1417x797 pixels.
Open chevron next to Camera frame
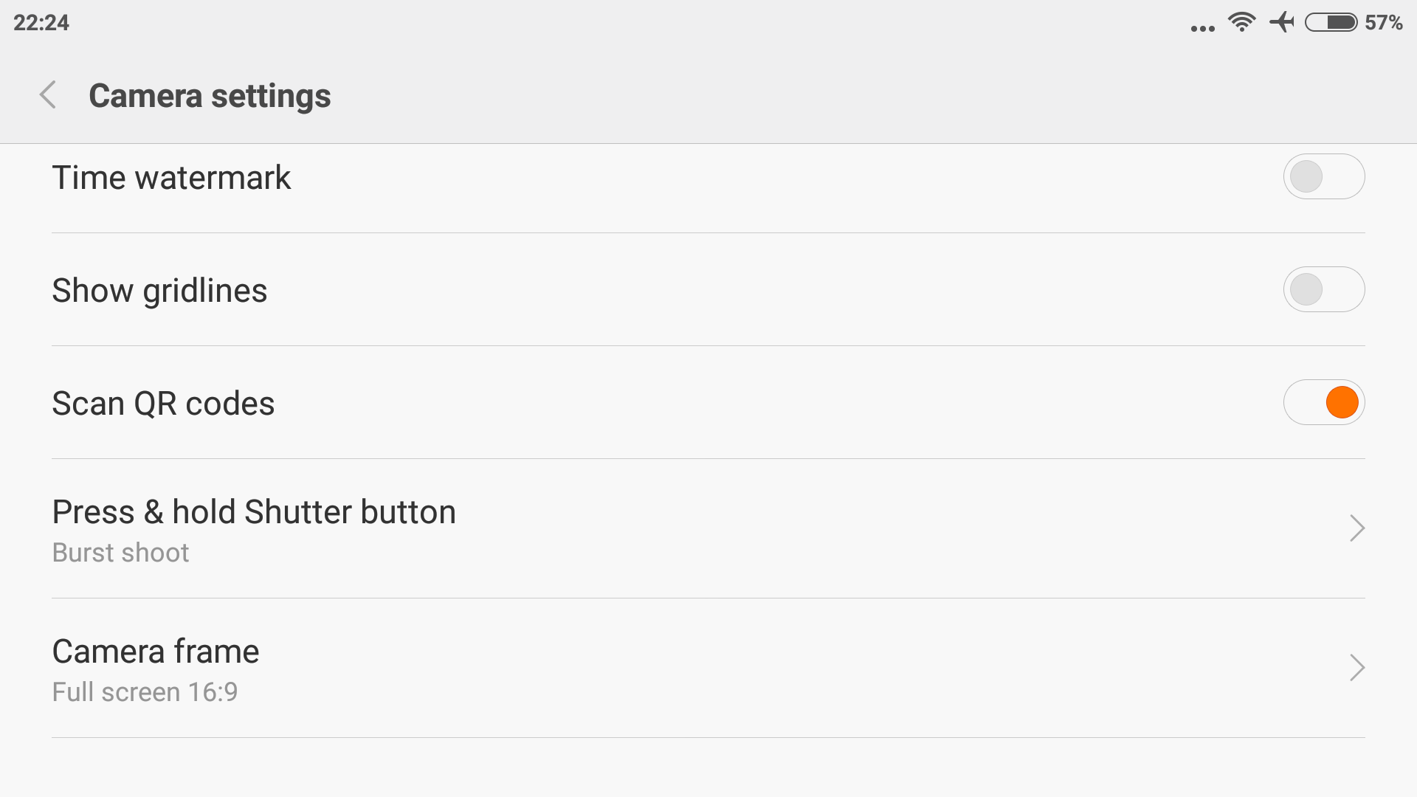pos(1356,668)
